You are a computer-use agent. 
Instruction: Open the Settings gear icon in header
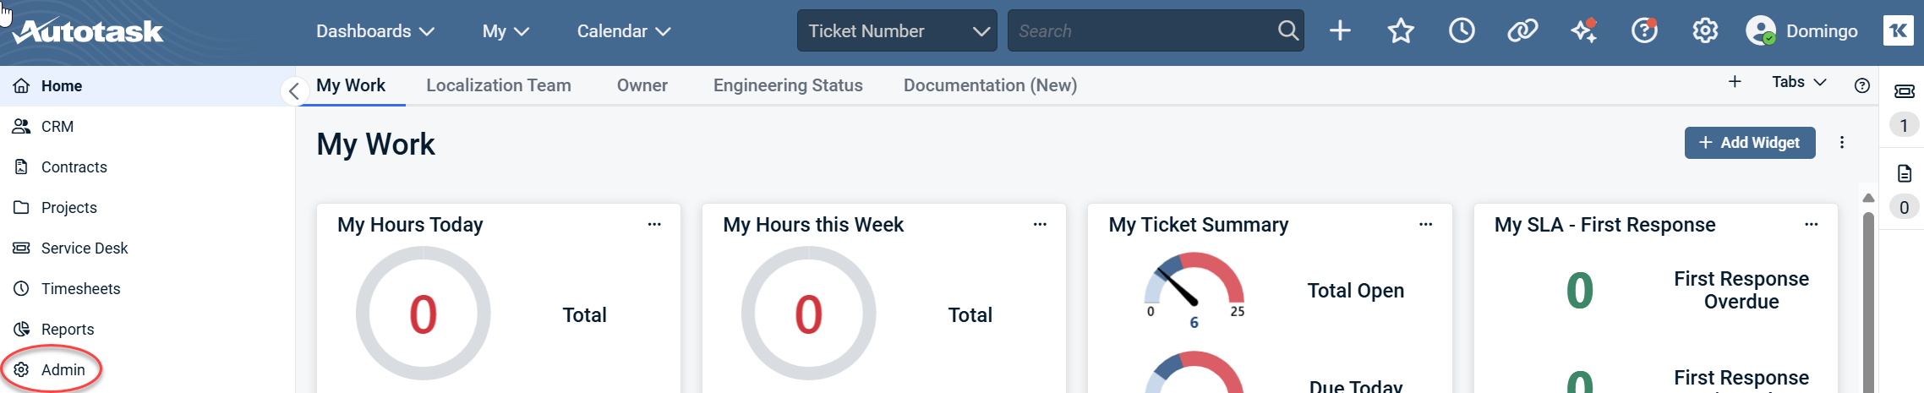click(x=1705, y=31)
